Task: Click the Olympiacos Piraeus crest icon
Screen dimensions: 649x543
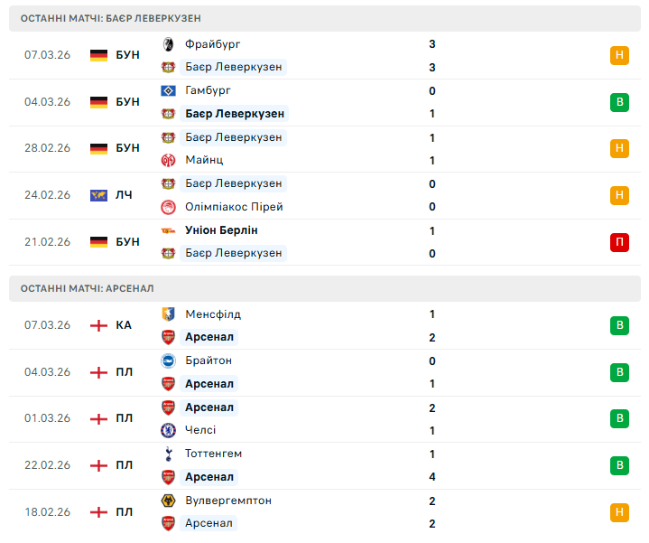Action: pos(168,207)
